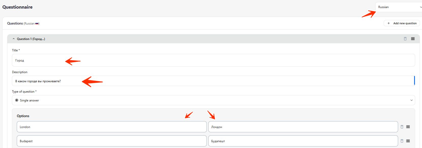Click the Description field with Russian text
The width and height of the screenshot is (422, 148).
point(213,81)
